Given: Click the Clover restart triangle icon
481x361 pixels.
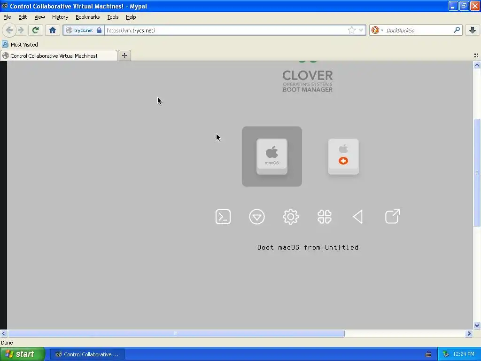Looking at the screenshot, I should (x=358, y=217).
